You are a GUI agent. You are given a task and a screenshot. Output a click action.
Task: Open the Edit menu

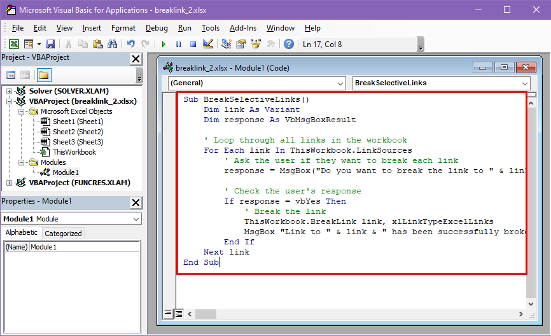(x=39, y=28)
